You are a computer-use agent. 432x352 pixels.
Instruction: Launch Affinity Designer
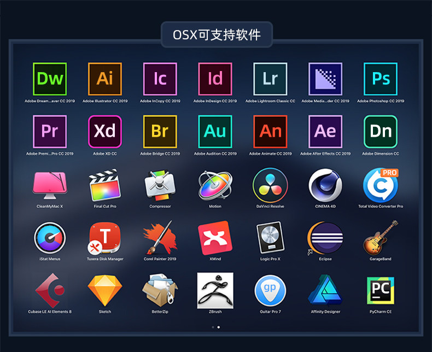(x=325, y=290)
